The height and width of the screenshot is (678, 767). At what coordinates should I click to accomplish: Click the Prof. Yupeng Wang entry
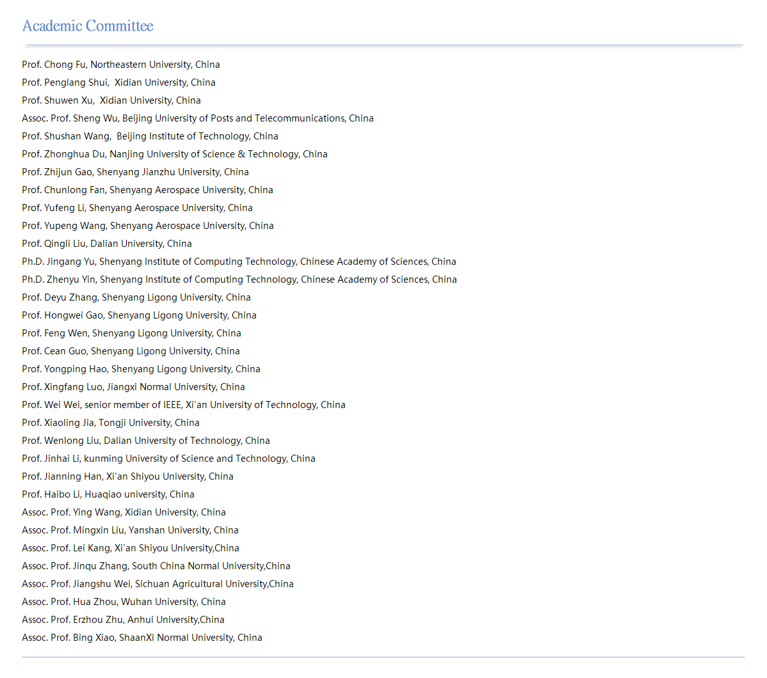coord(148,226)
